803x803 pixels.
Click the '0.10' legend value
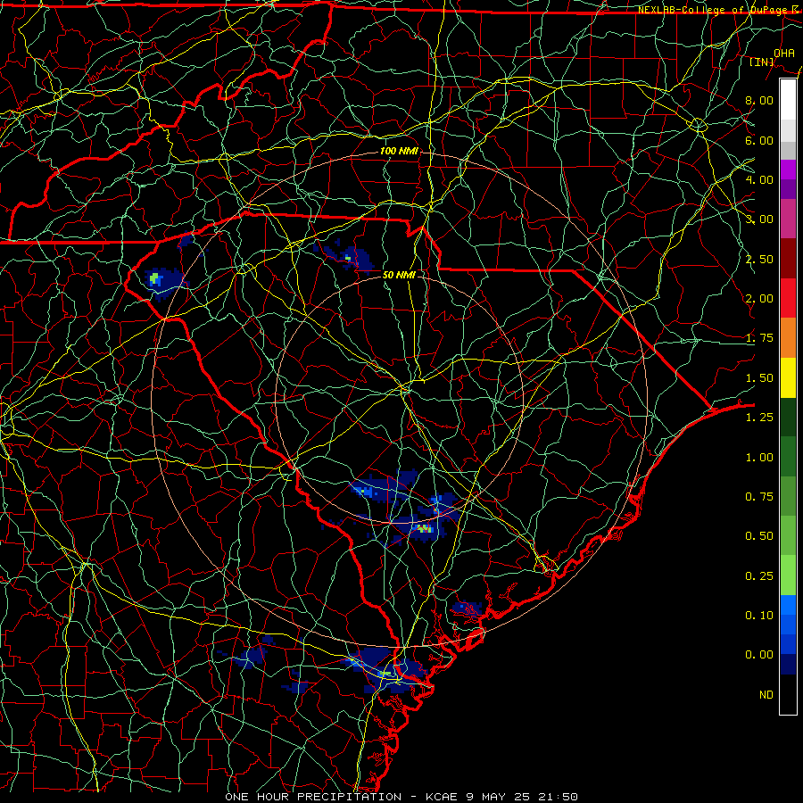(759, 615)
